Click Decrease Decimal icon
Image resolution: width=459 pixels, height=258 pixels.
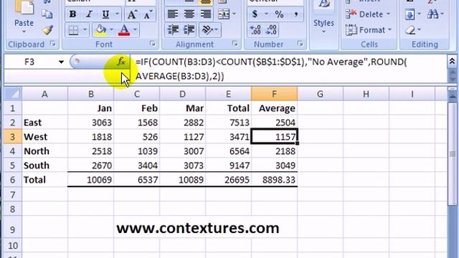[x=271, y=30]
